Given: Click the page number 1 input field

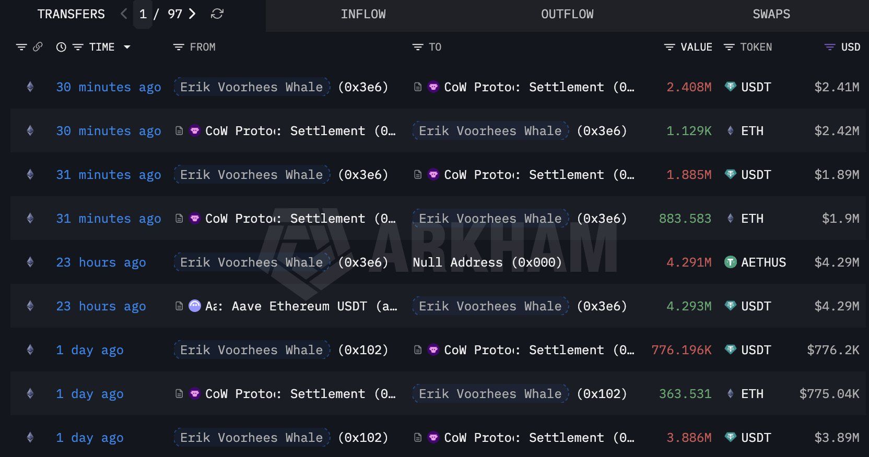Looking at the screenshot, I should point(143,14).
